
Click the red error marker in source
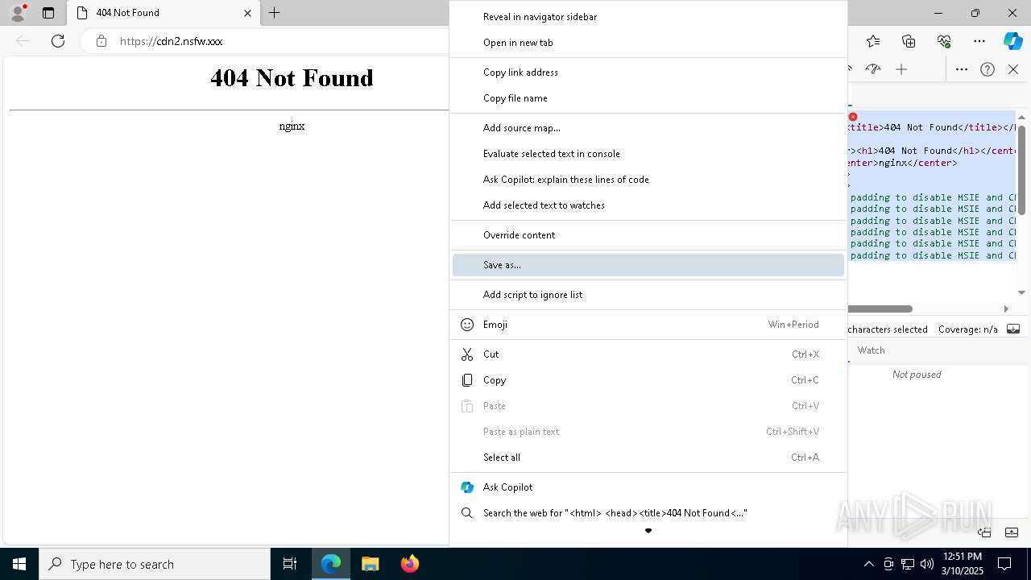click(853, 117)
